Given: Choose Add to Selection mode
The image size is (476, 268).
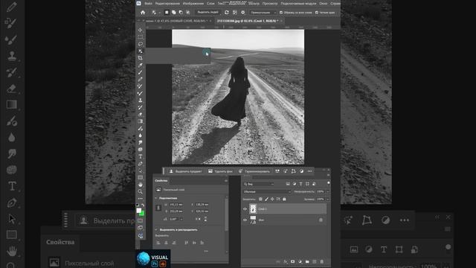Looking at the screenshot, I should coord(173,13).
